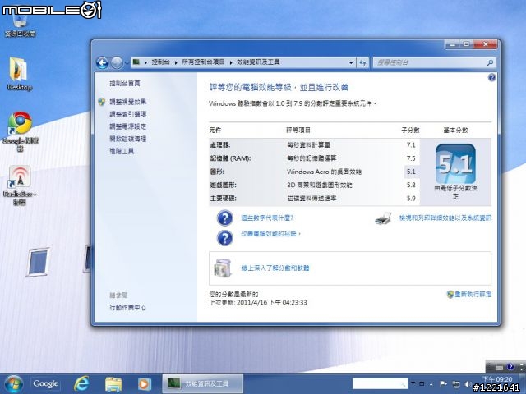This screenshot has width=526, height=394.
Task: Click the search magnifier icon
Action: pyautogui.click(x=490, y=62)
